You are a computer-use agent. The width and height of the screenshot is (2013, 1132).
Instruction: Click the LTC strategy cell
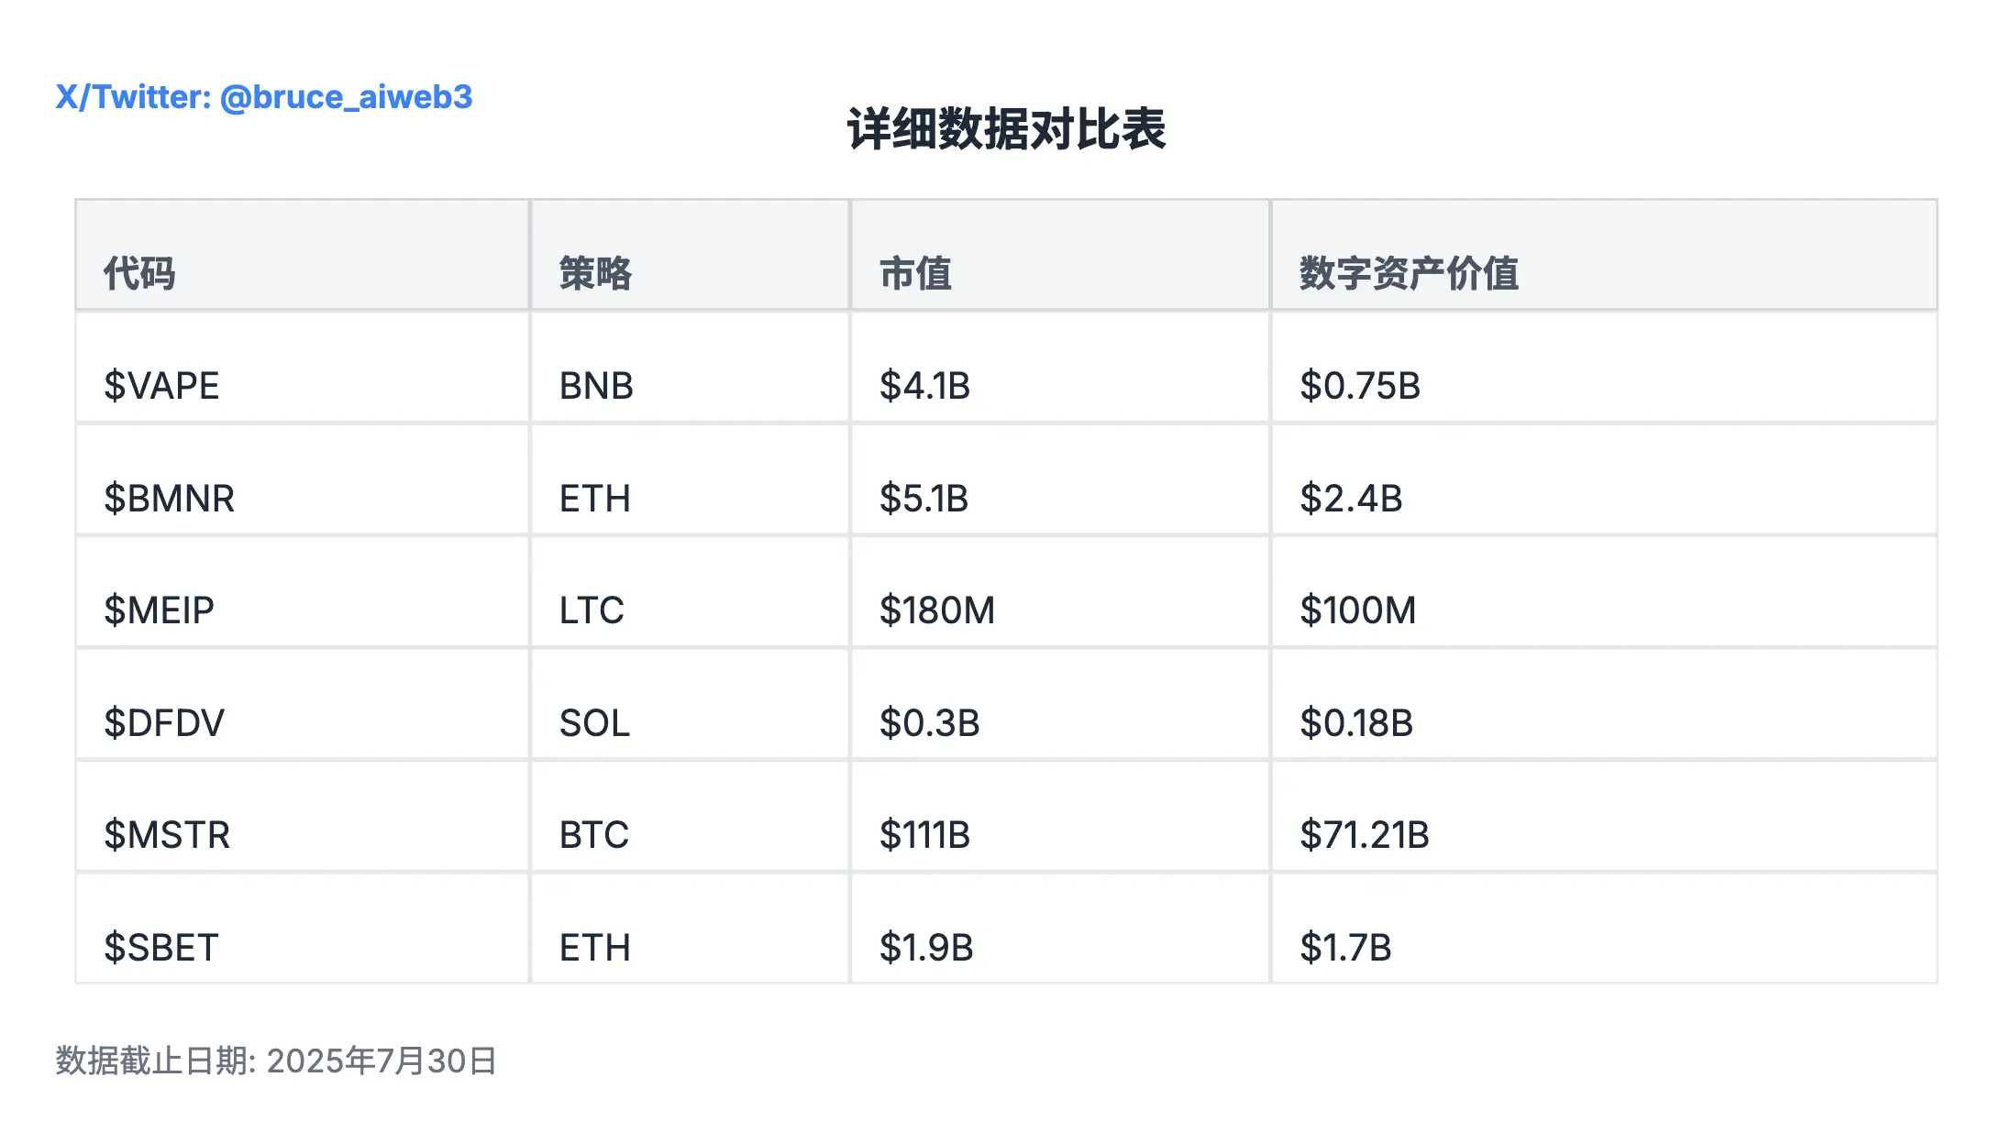(592, 610)
